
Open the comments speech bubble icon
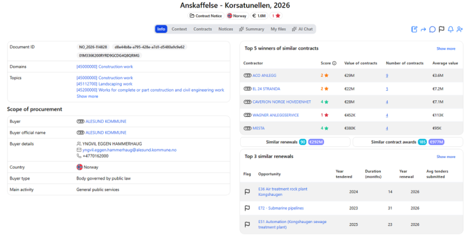(432, 29)
